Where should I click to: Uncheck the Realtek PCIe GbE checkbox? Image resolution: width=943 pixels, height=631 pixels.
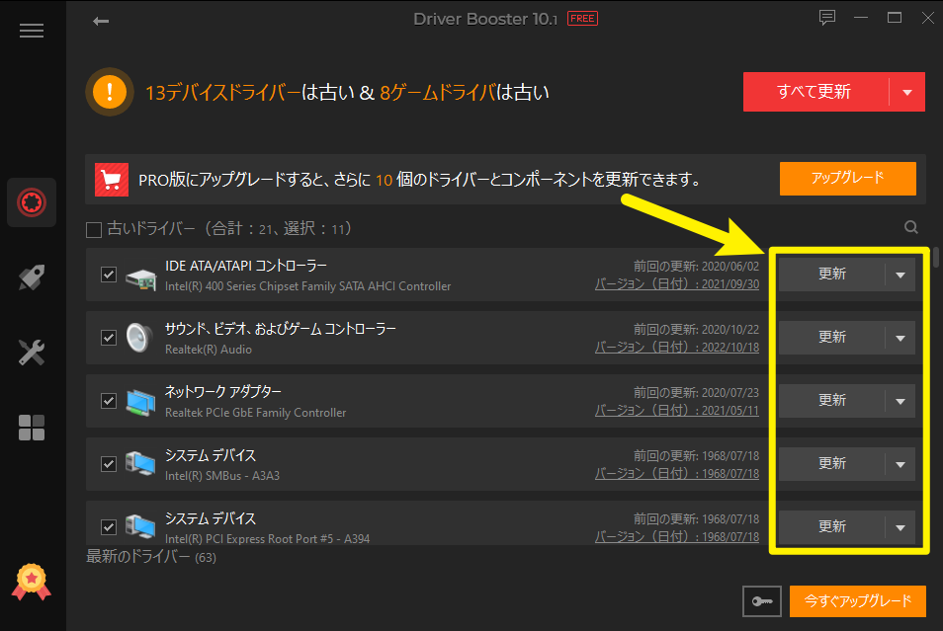(109, 401)
